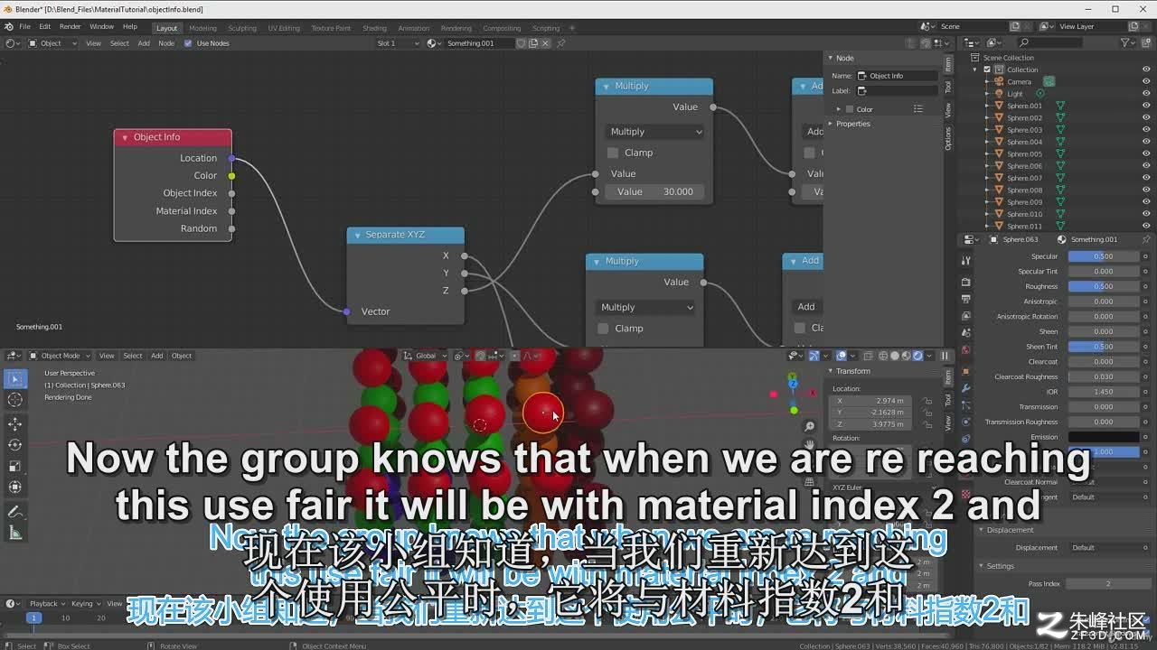Click the green mesh data icon of Sphere.001
The height and width of the screenshot is (650, 1157).
pyautogui.click(x=1060, y=106)
